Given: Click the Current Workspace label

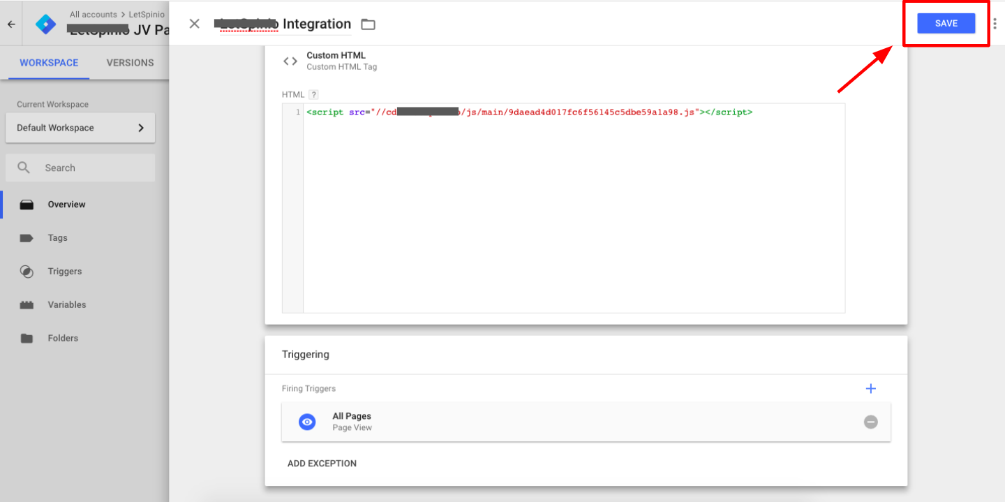Looking at the screenshot, I should [52, 104].
